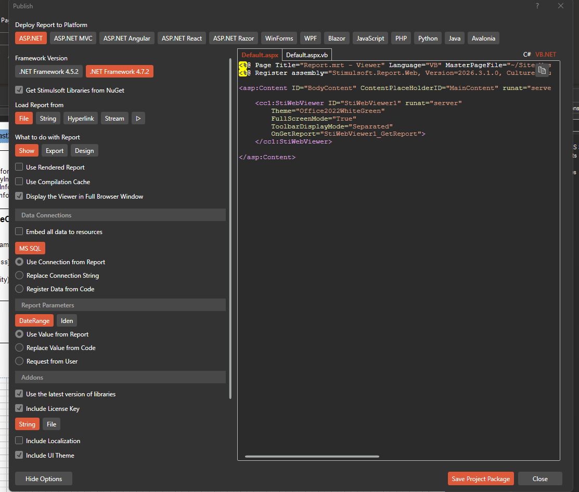Enable Use Compilation Cache checkbox

point(19,182)
